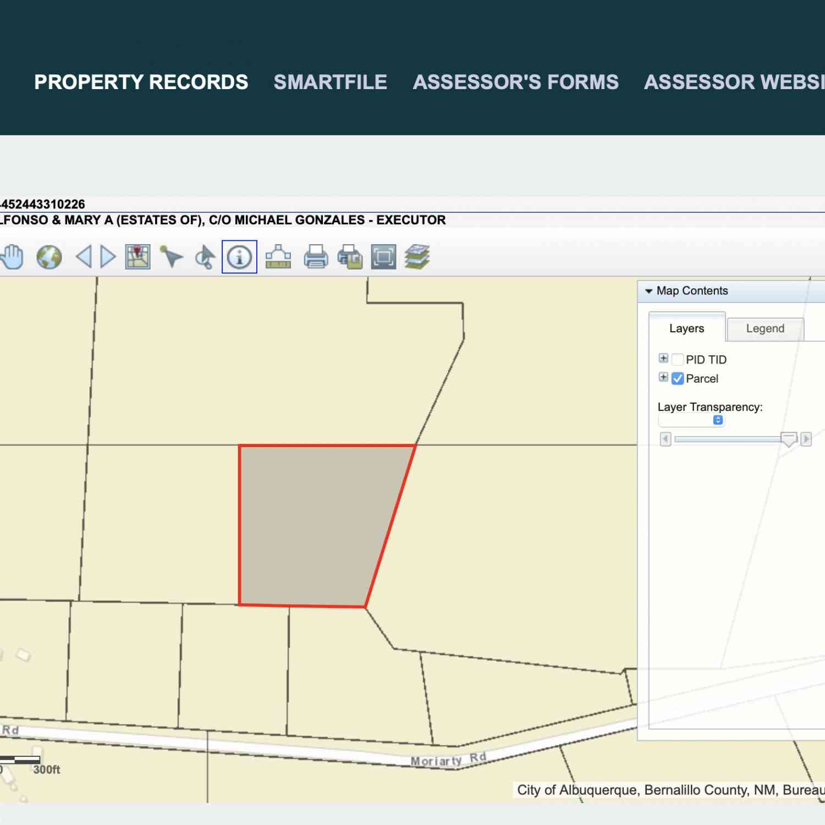Viewport: 825px width, 825px height.
Task: Click transparency slider left arrow
Action: coord(665,439)
